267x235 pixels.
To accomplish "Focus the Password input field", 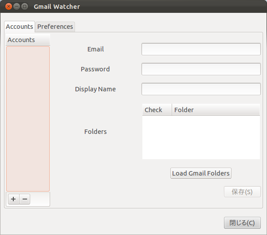I will coord(201,69).
